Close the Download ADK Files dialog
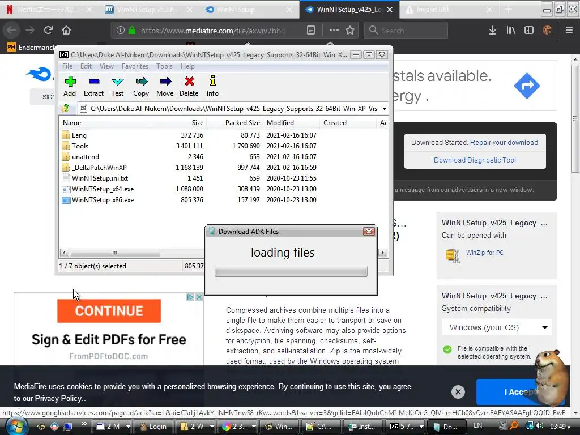Image resolution: width=580 pixels, height=435 pixels. coord(369,231)
